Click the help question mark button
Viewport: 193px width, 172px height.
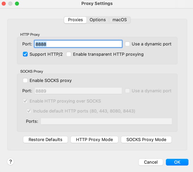tap(11, 162)
